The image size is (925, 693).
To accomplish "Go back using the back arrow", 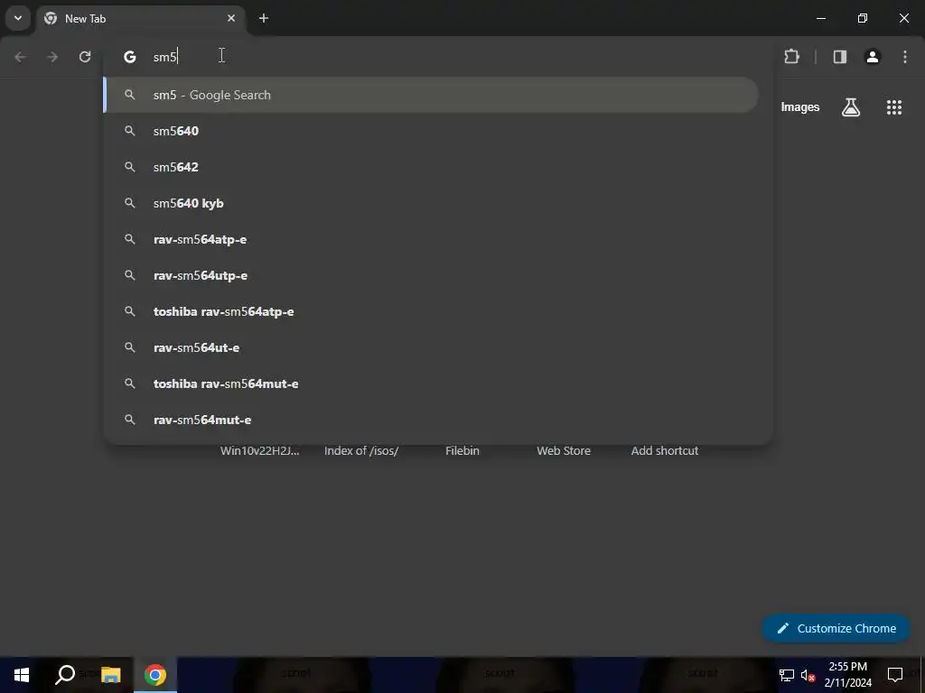I will 20,57.
